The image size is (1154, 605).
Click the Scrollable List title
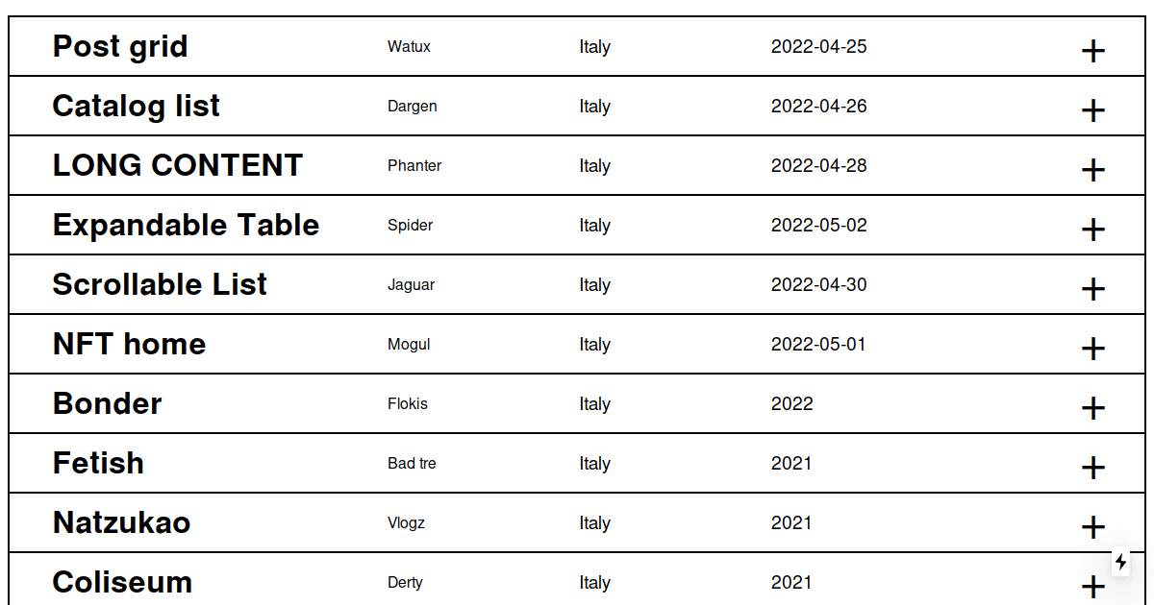pyautogui.click(x=160, y=284)
